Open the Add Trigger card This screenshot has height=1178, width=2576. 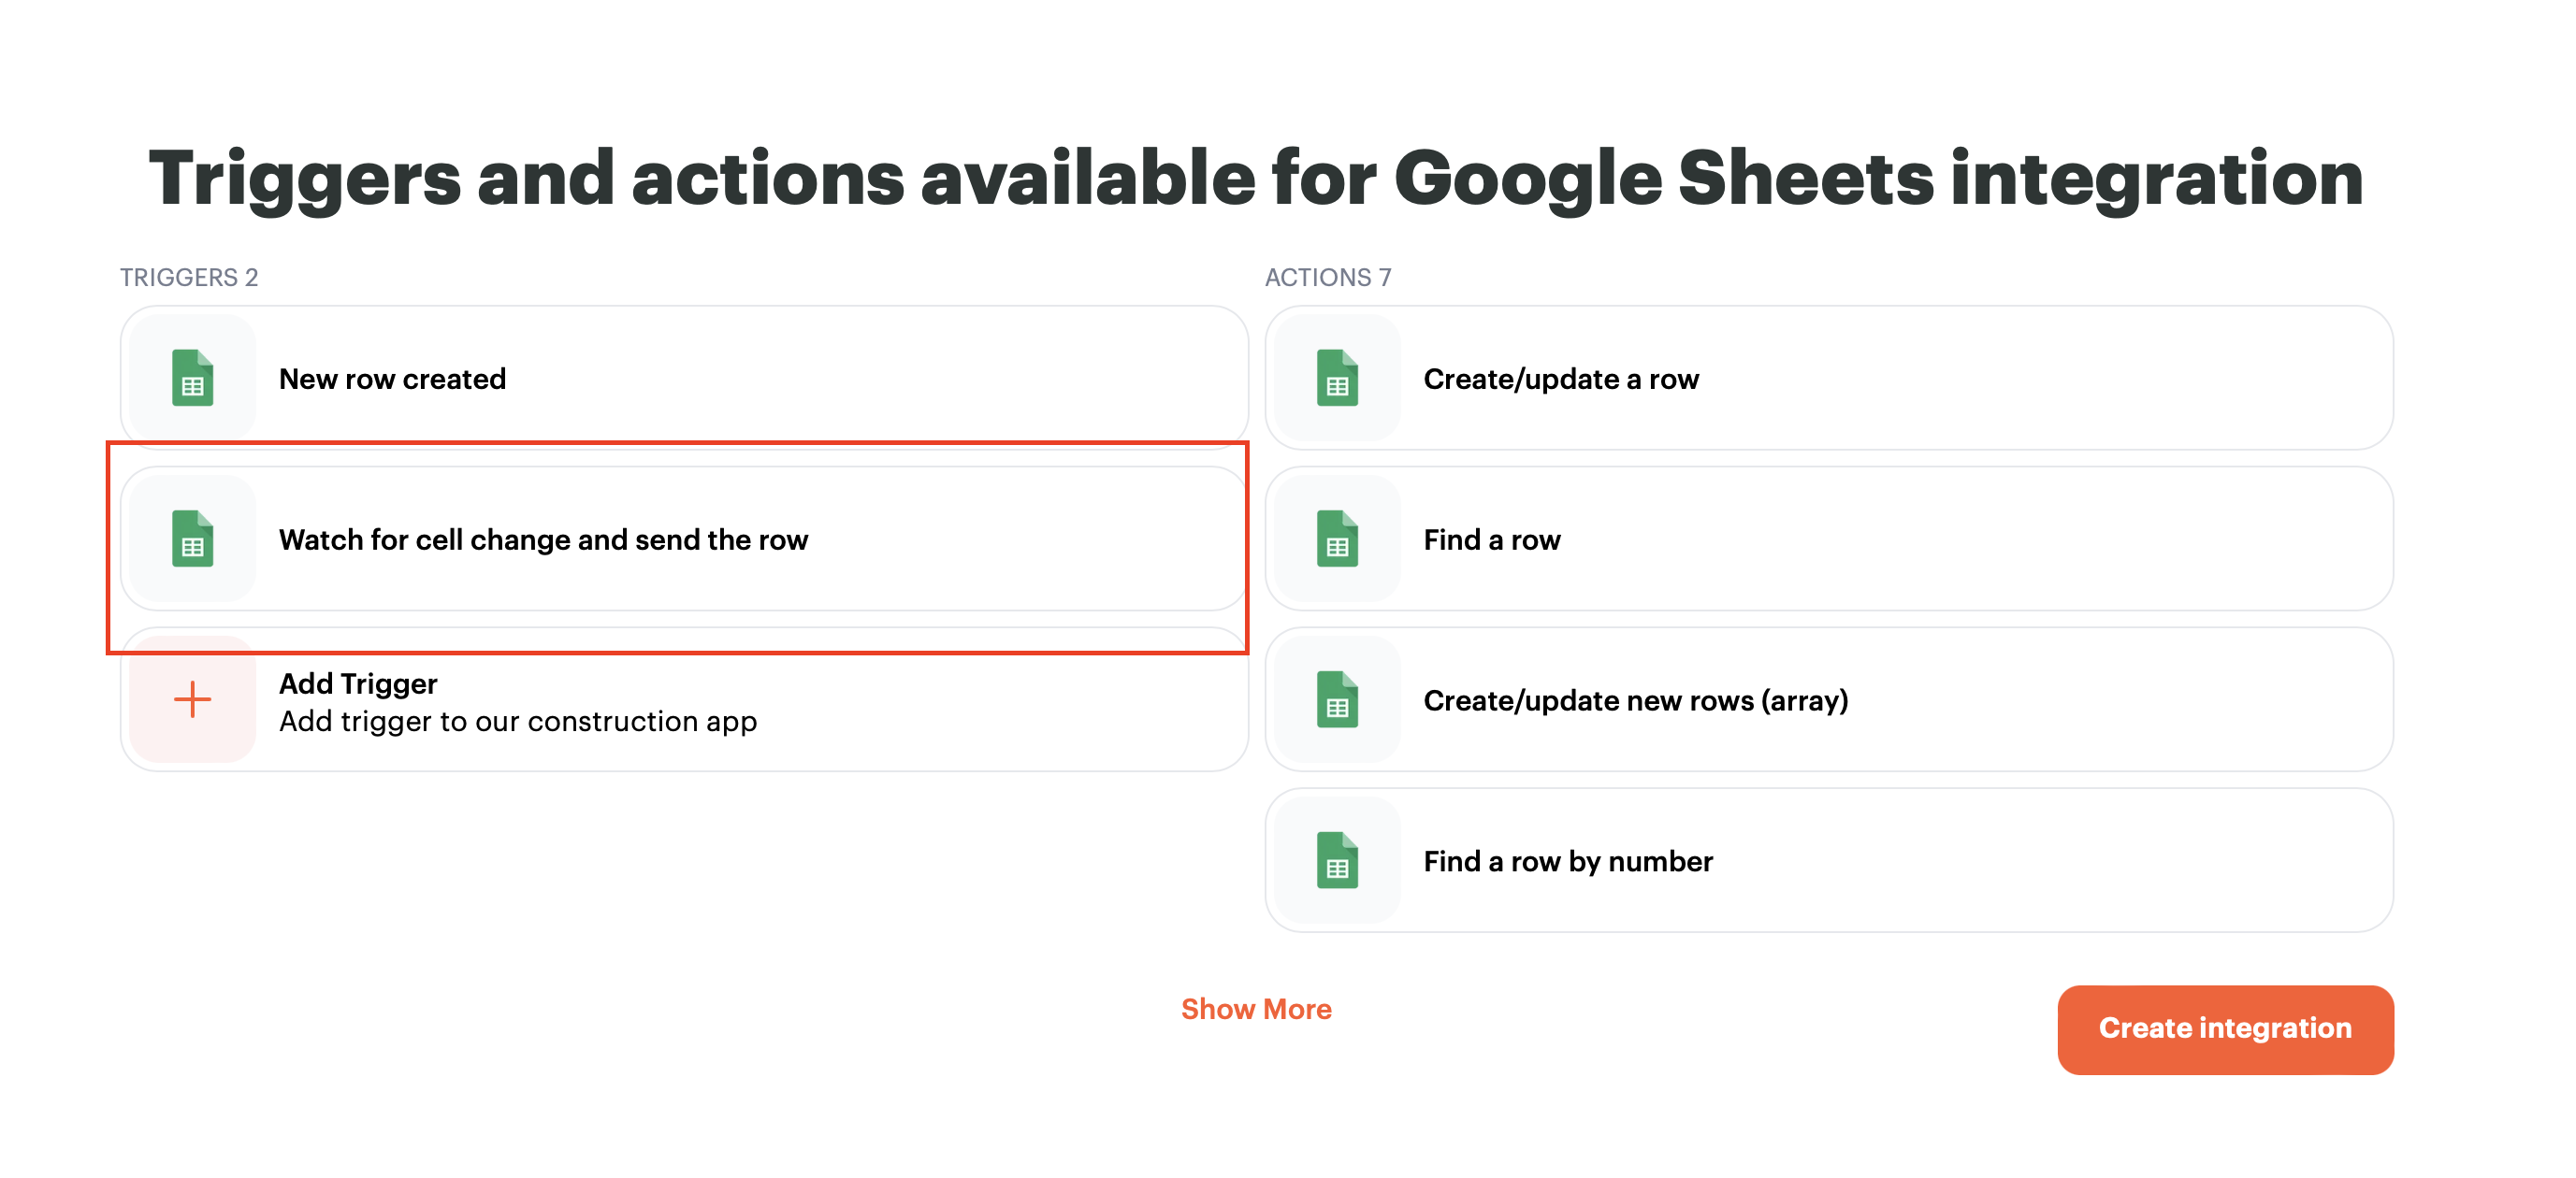(684, 699)
